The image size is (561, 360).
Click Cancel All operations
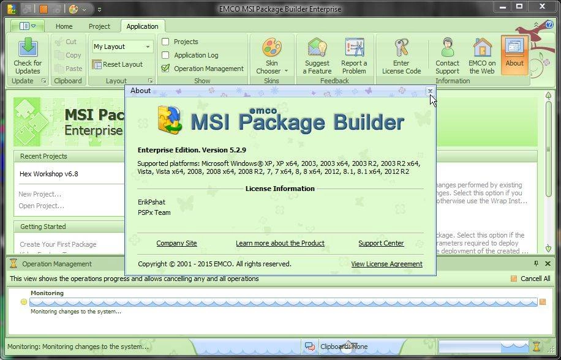531,279
